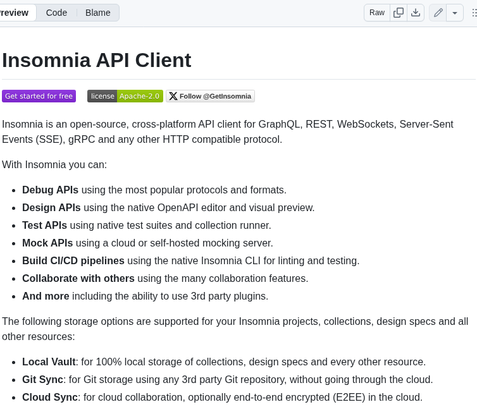
Task: Click the 'Git Sync' list item
Action: pyautogui.click(x=228, y=380)
